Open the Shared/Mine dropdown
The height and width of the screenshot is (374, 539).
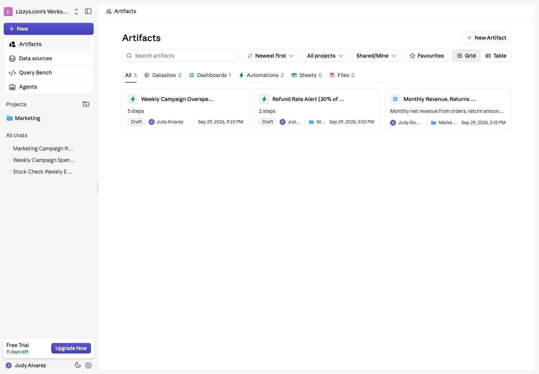click(377, 56)
